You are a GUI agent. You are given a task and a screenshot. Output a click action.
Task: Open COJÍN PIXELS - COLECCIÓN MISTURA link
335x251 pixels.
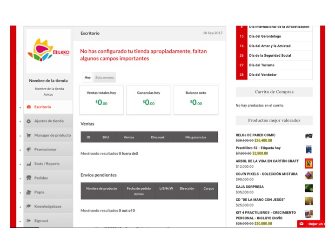(x=267, y=174)
